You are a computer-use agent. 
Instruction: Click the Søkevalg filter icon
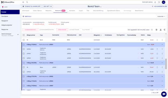(x=23, y=16)
